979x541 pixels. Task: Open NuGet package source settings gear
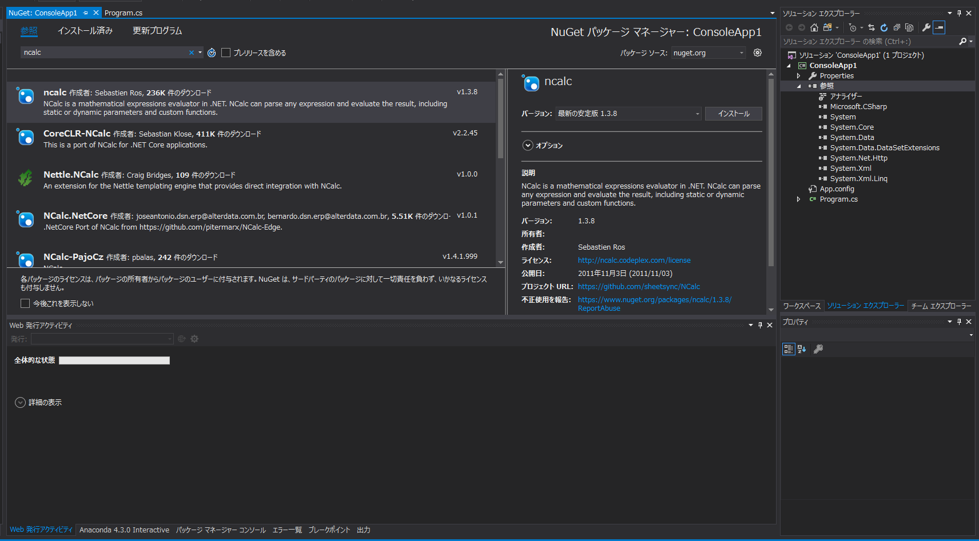coord(758,53)
